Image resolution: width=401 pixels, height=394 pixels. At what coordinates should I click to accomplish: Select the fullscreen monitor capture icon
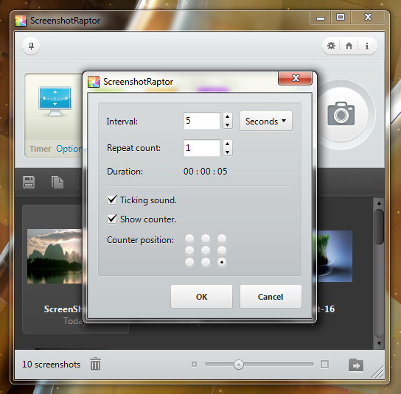[x=55, y=101]
